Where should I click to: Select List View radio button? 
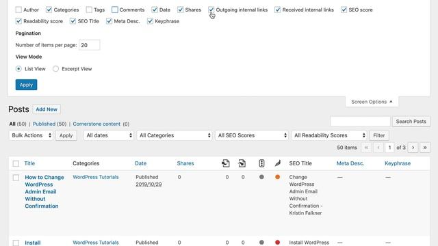click(18, 68)
